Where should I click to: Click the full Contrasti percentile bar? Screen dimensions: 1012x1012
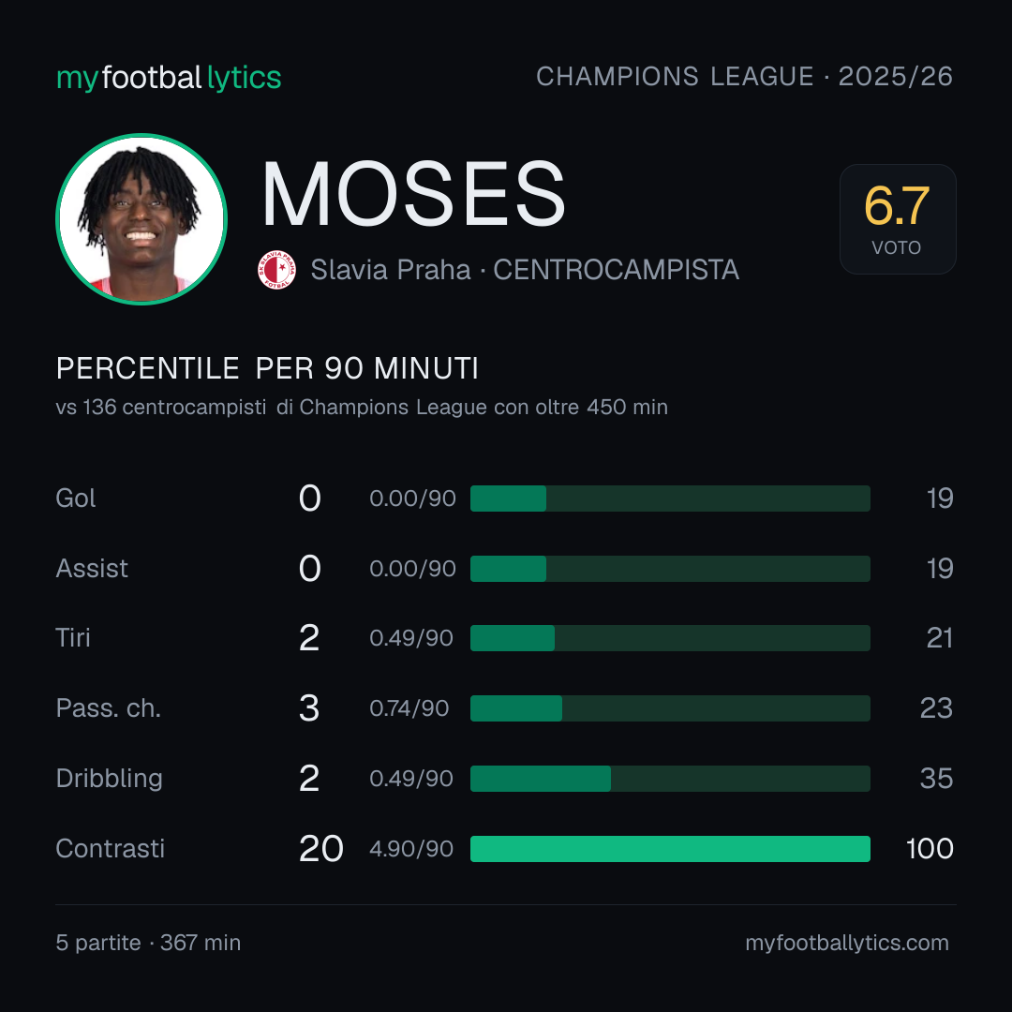click(x=670, y=849)
